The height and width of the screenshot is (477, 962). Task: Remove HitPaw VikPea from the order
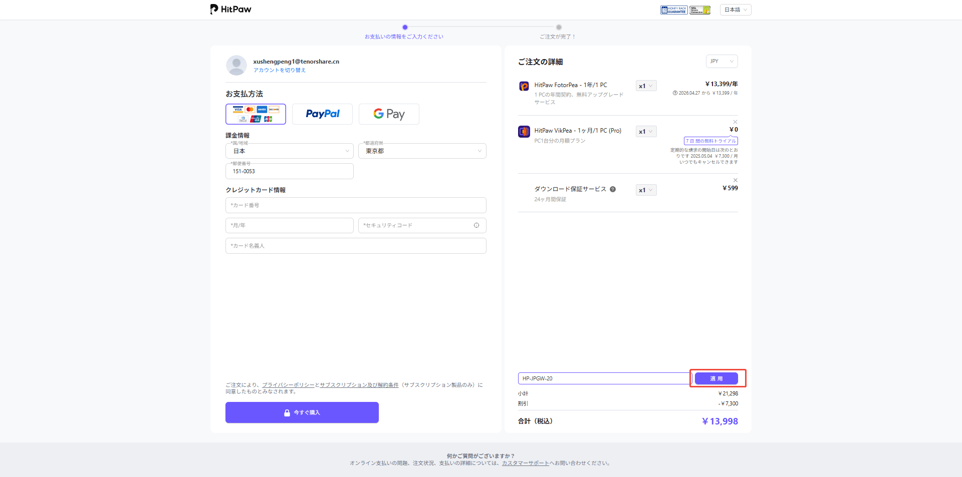point(735,122)
